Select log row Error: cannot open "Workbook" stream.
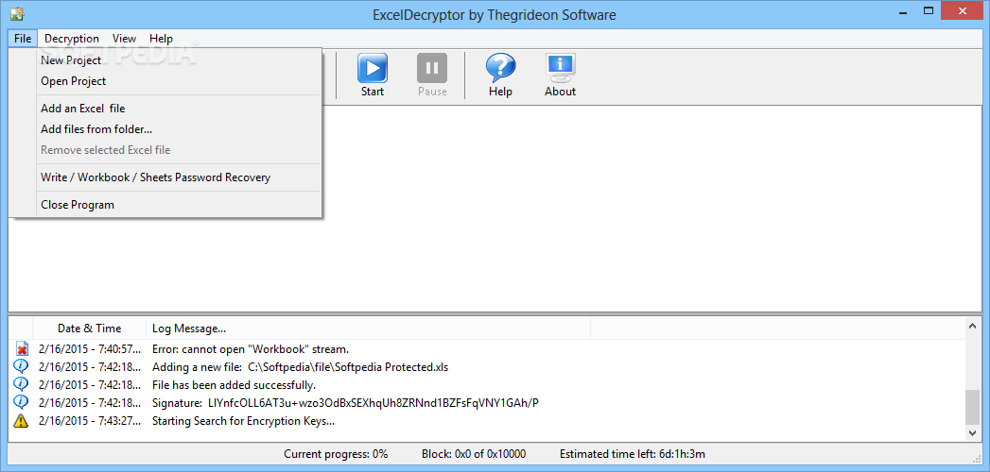The width and height of the screenshot is (990, 472). [250, 349]
